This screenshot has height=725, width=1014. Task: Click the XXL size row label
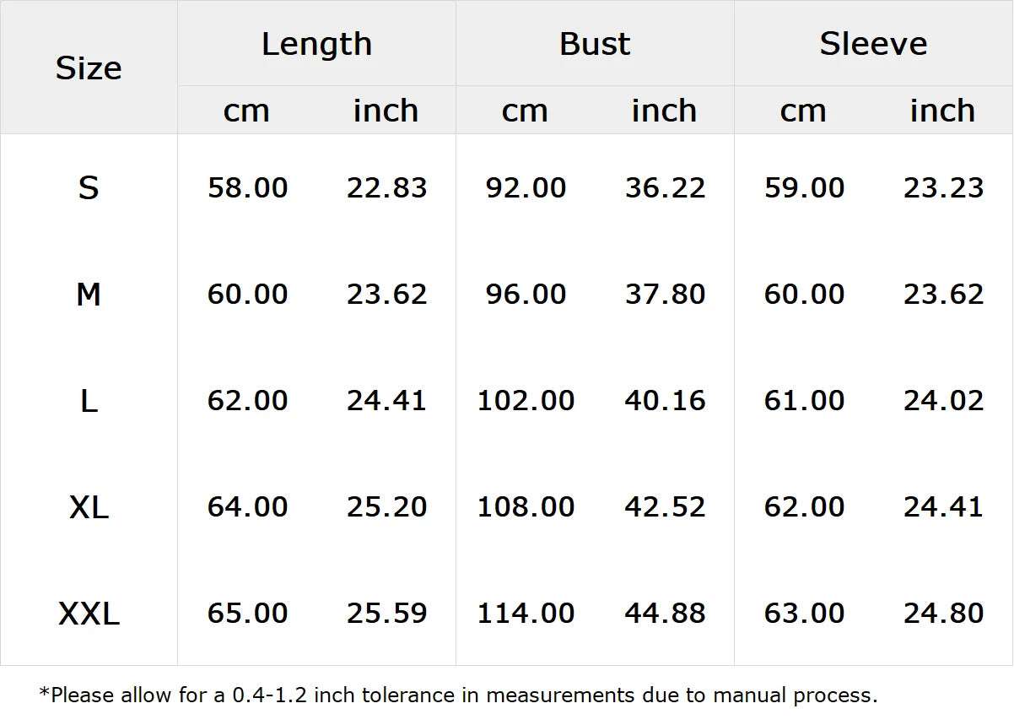pos(89,613)
